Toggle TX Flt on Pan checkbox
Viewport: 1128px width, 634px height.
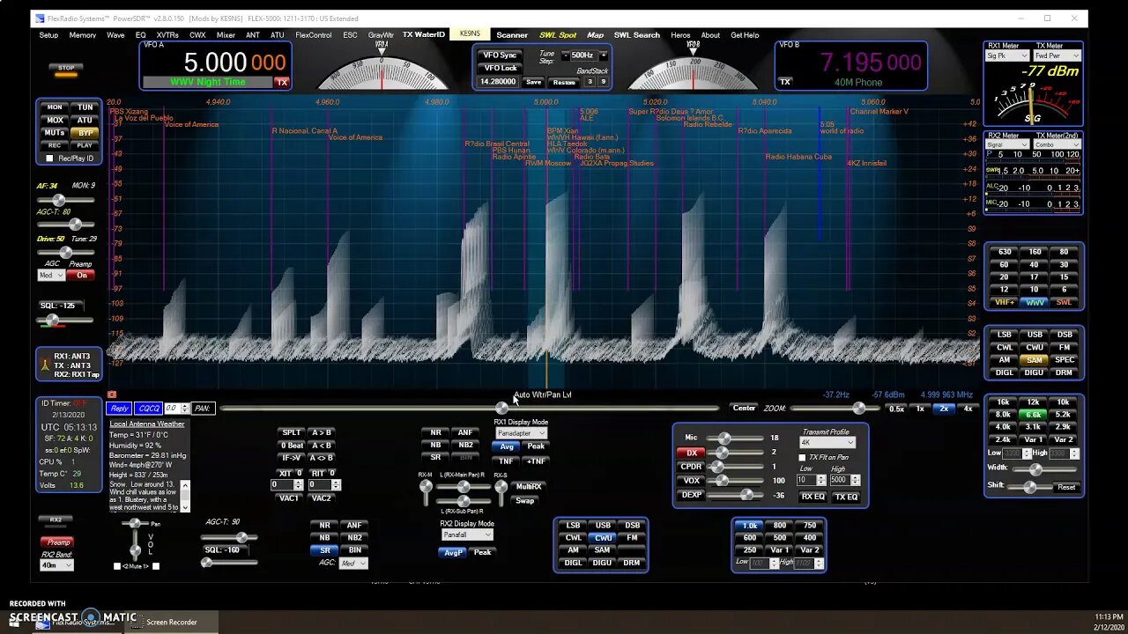[x=802, y=457]
